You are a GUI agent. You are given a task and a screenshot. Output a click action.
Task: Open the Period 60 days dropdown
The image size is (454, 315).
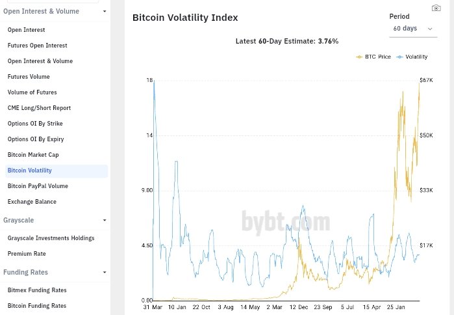(413, 29)
